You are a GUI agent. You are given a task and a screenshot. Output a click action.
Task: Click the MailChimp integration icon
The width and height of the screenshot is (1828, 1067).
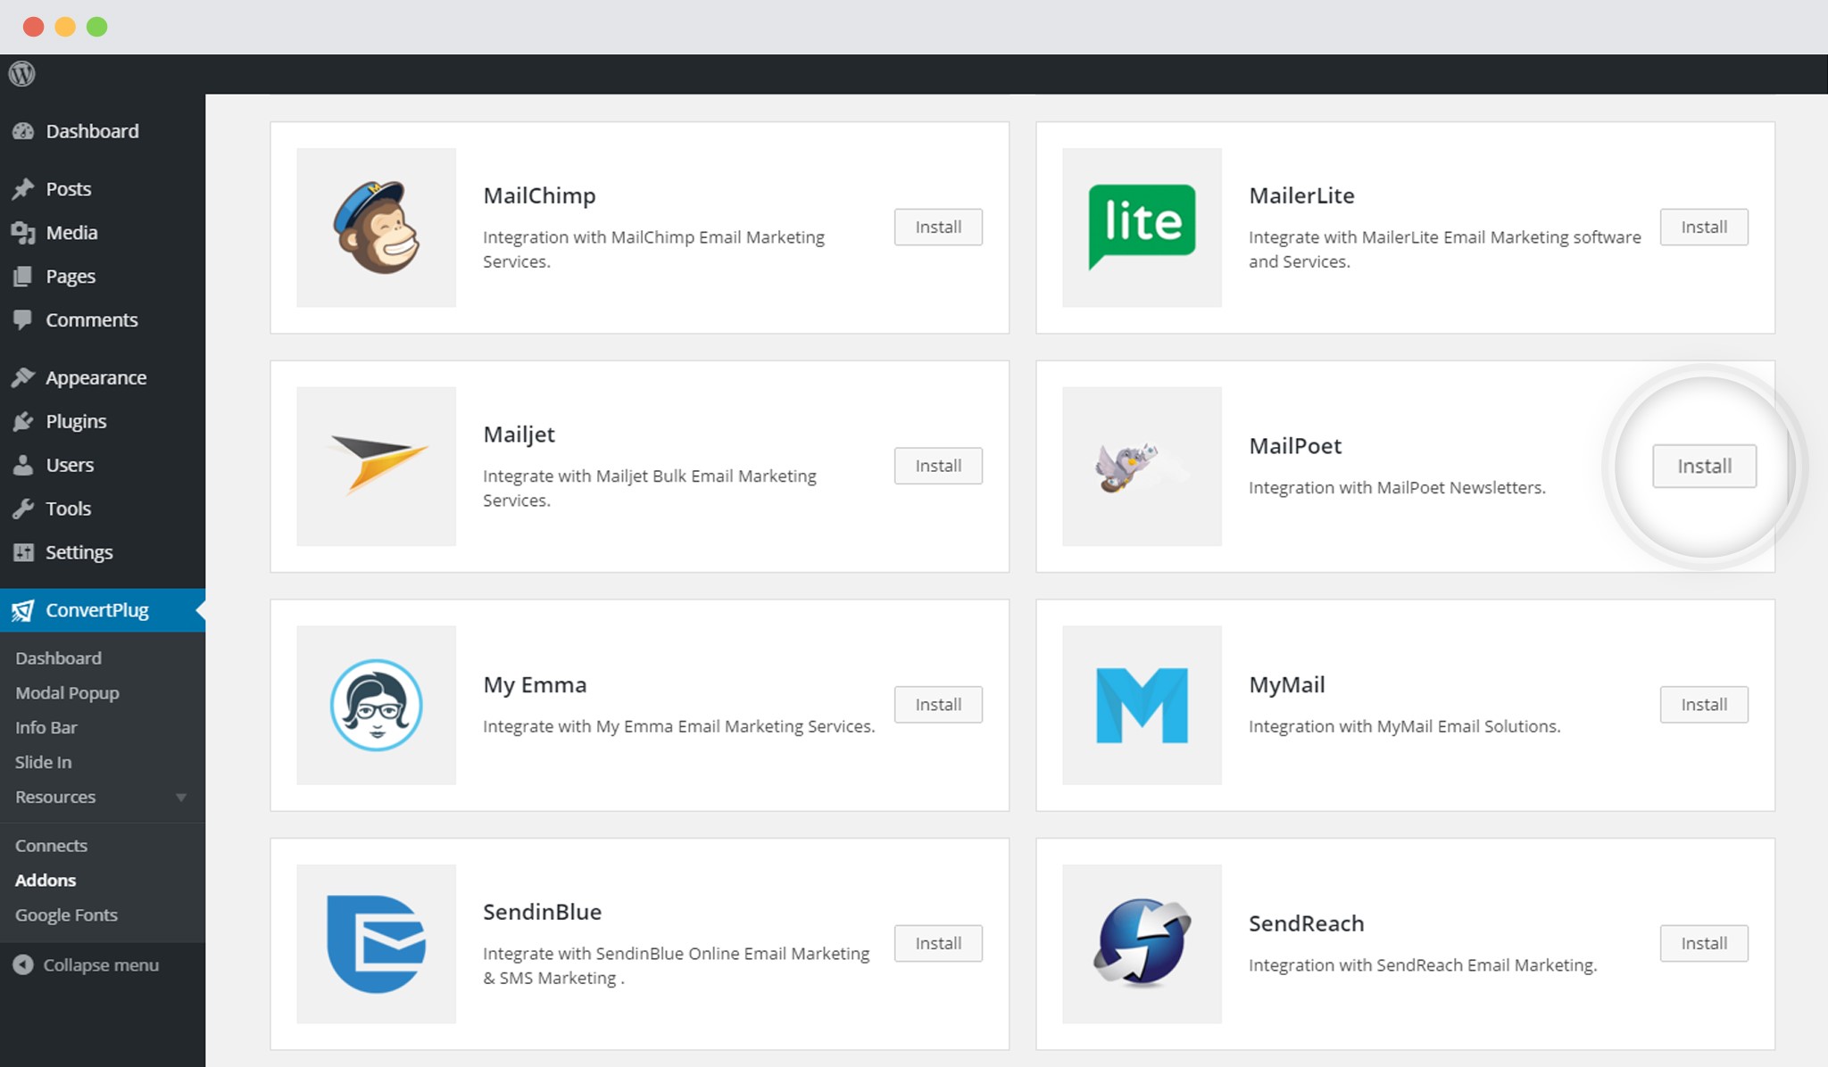[x=376, y=227]
